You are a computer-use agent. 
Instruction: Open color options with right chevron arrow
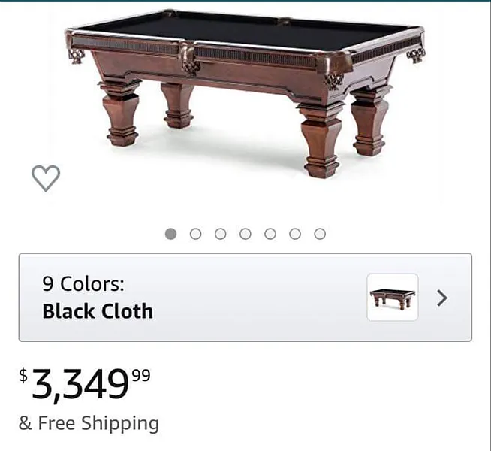pyautogui.click(x=442, y=298)
